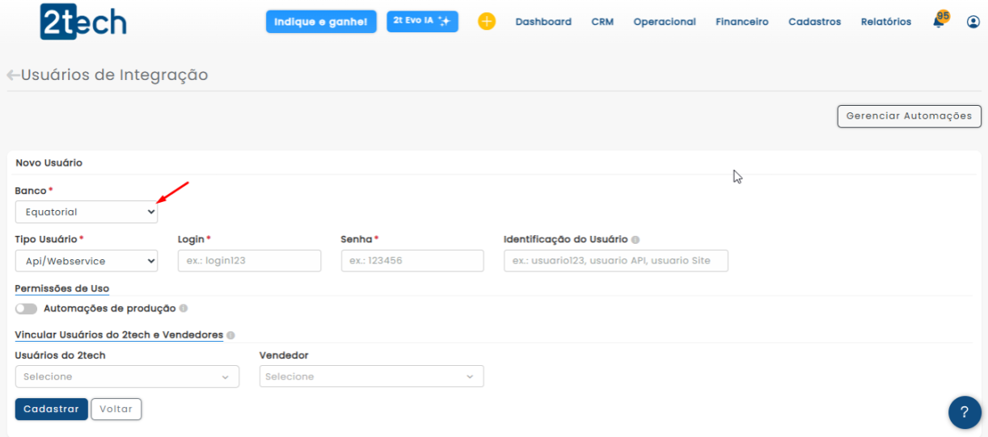The image size is (988, 437).
Task: Open the Vendedor select box
Action: 371,376
